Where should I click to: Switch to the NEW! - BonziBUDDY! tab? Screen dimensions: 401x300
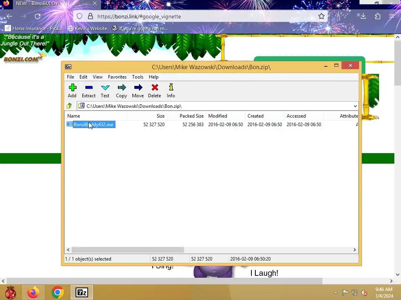tap(51, 4)
